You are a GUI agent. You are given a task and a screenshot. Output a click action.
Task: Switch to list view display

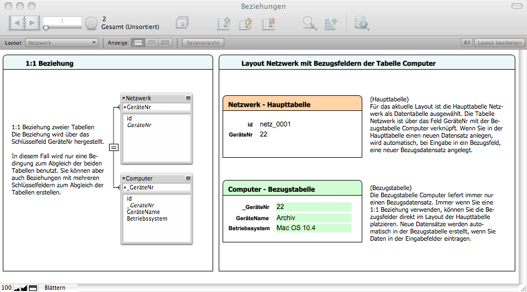[x=151, y=42]
